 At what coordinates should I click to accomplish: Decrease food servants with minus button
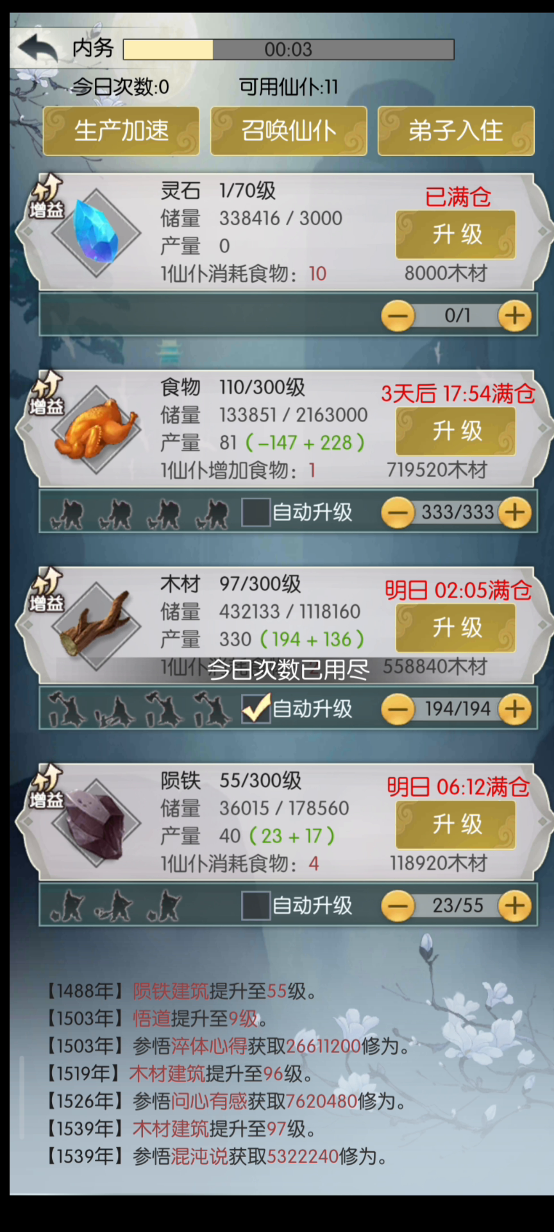[398, 513]
